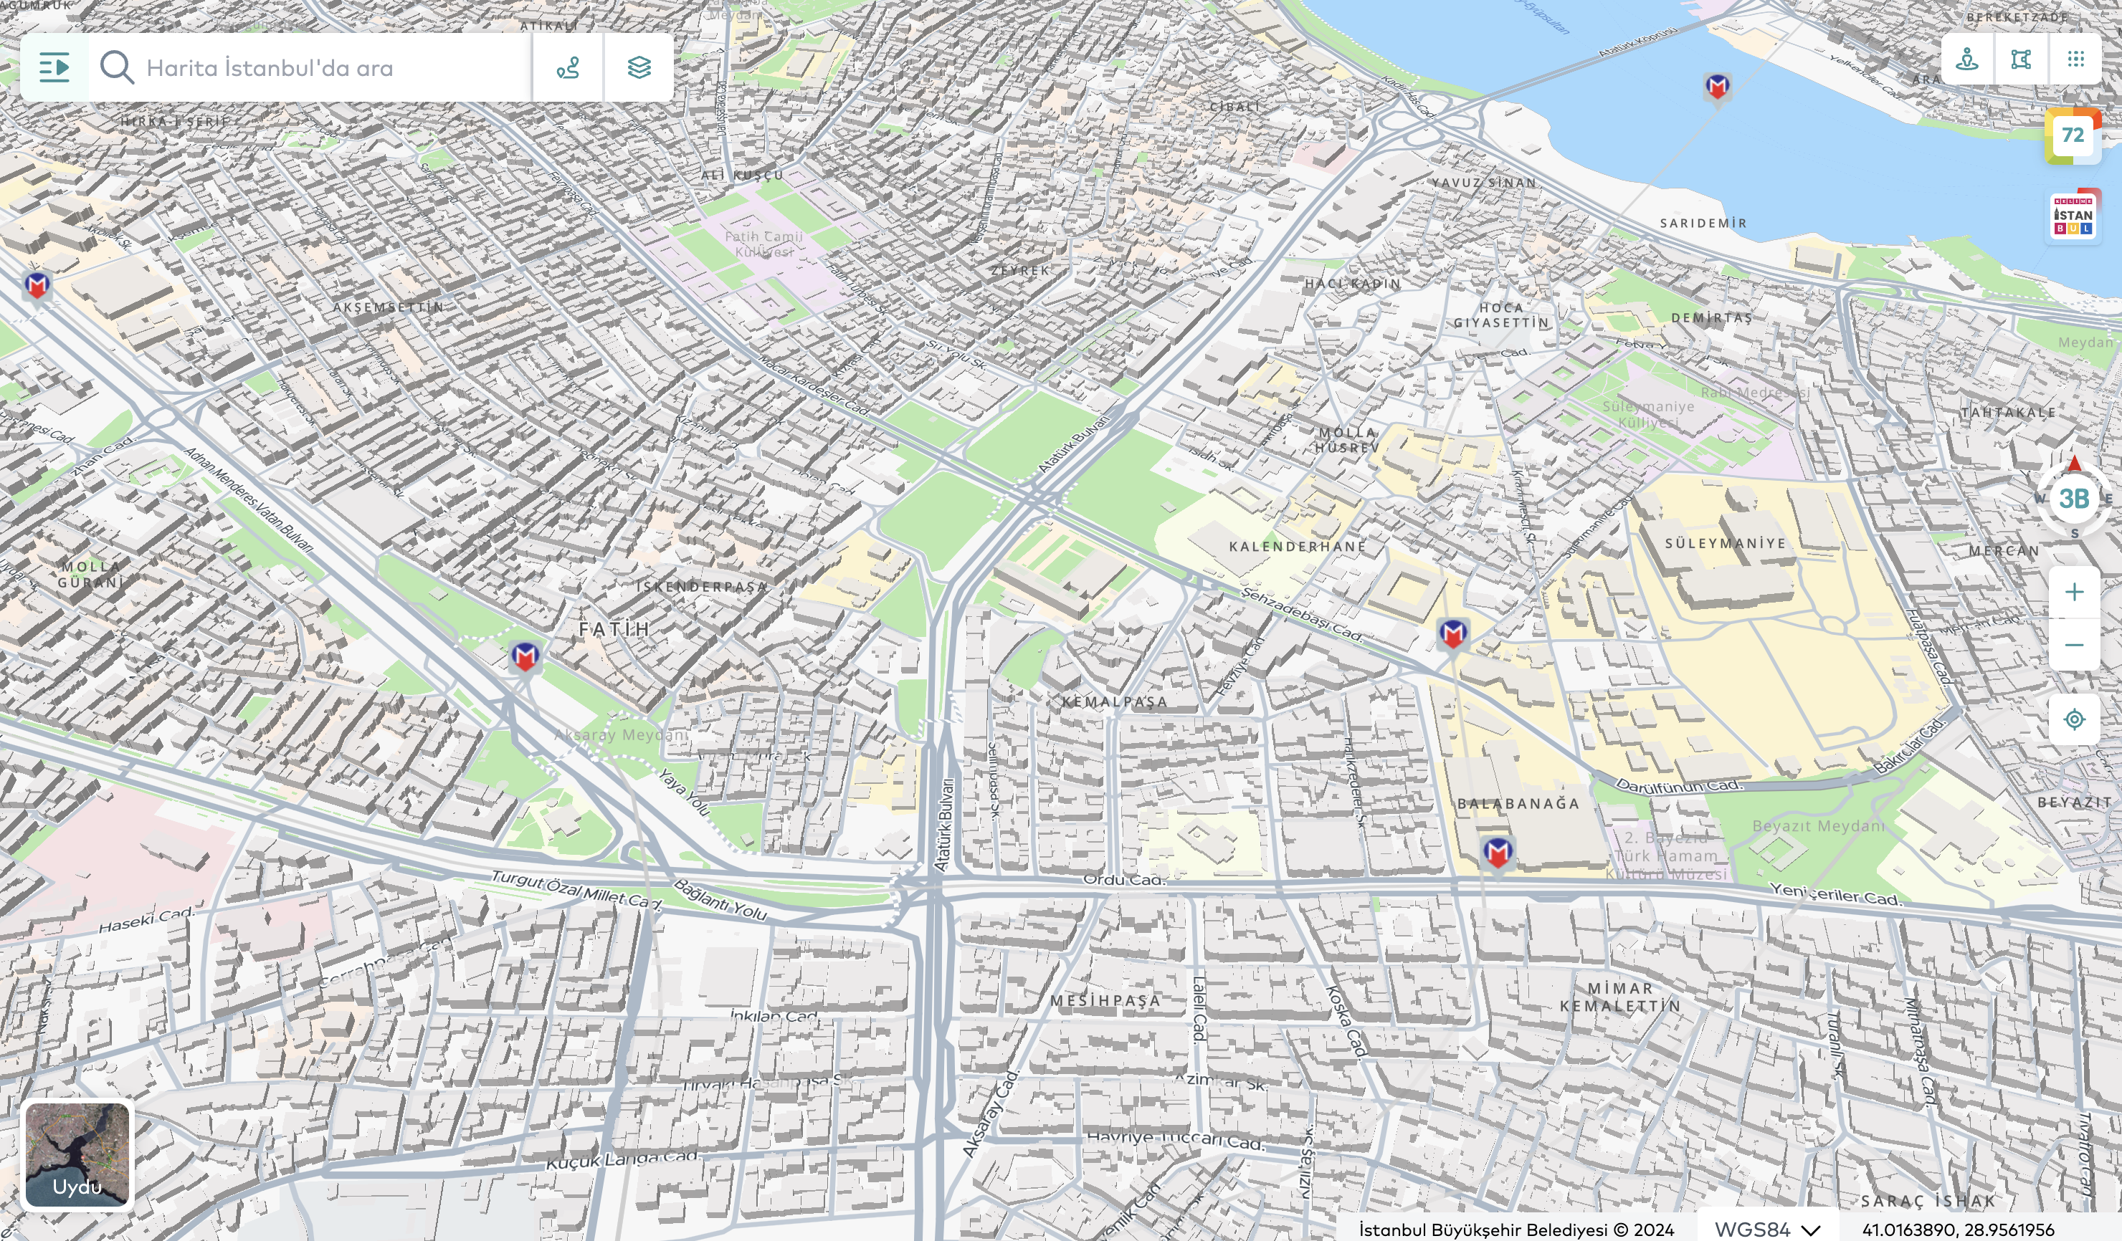This screenshot has width=2122, height=1241.
Task: Center map on my location
Action: 2074,719
